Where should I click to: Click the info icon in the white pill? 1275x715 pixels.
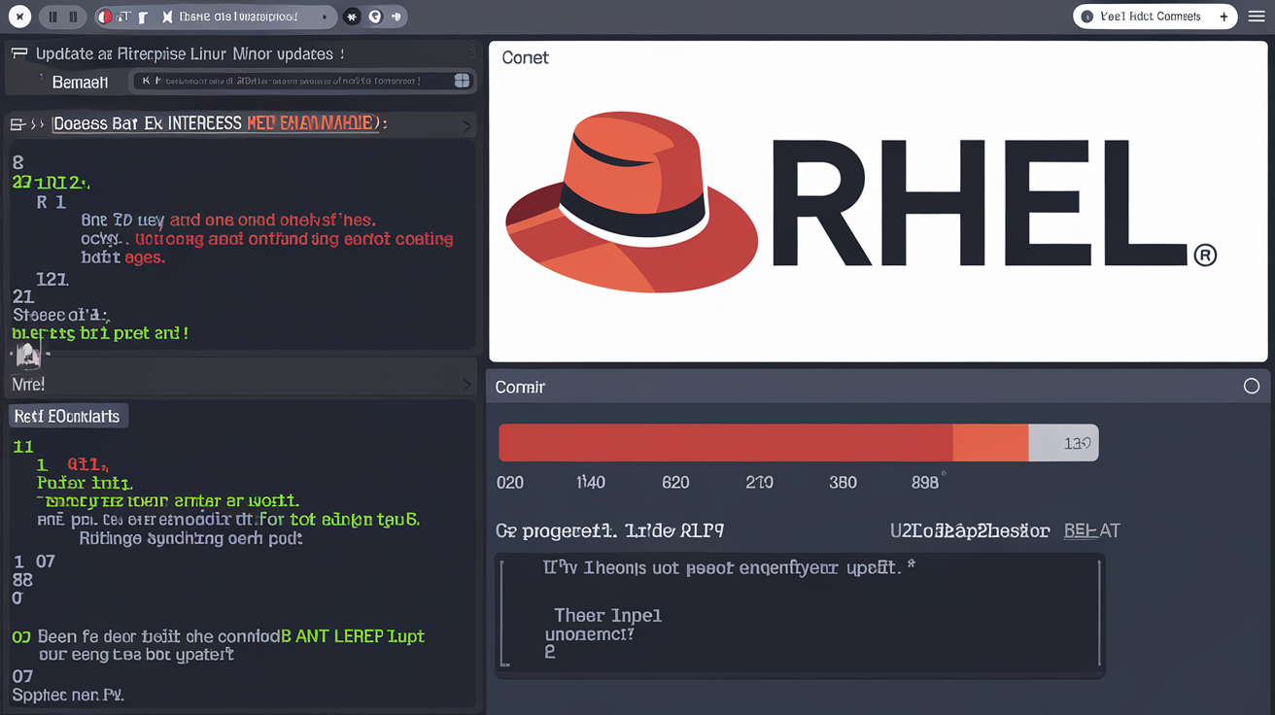1086,17
